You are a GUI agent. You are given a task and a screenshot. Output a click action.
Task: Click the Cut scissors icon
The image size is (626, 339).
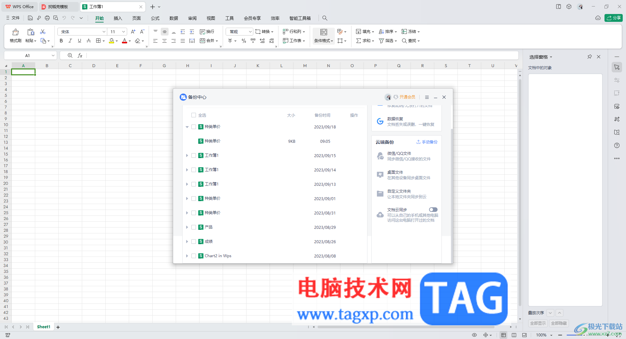click(43, 32)
